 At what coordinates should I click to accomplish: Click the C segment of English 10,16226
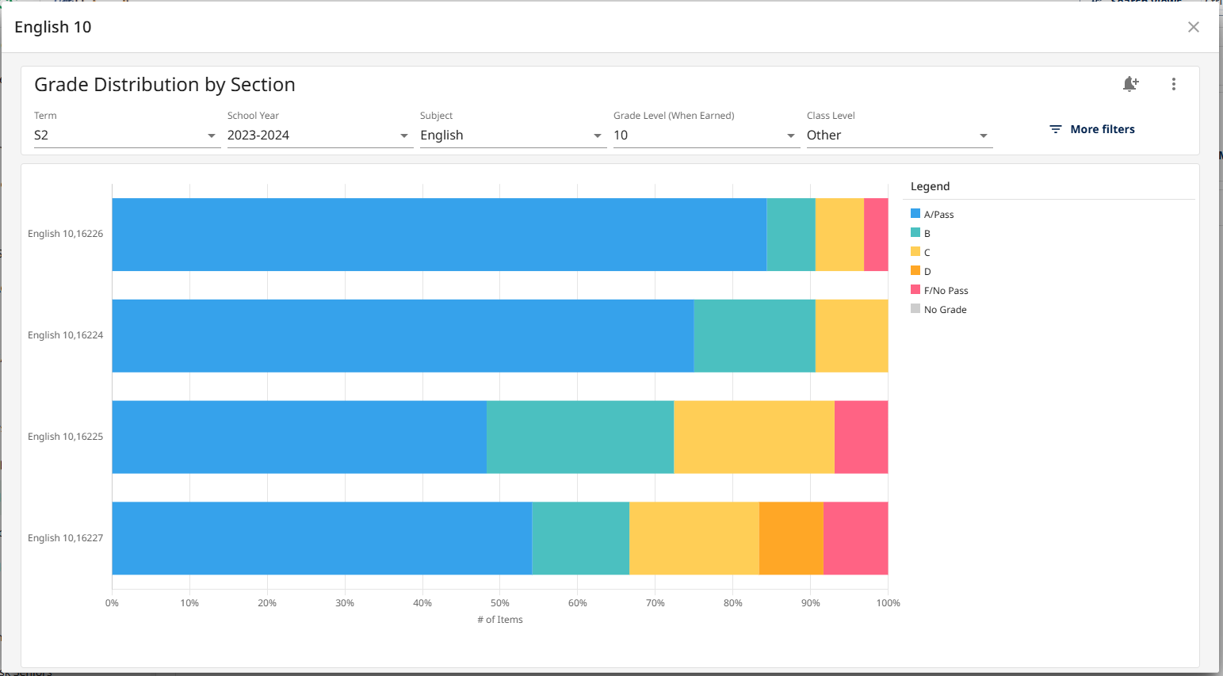coord(839,235)
